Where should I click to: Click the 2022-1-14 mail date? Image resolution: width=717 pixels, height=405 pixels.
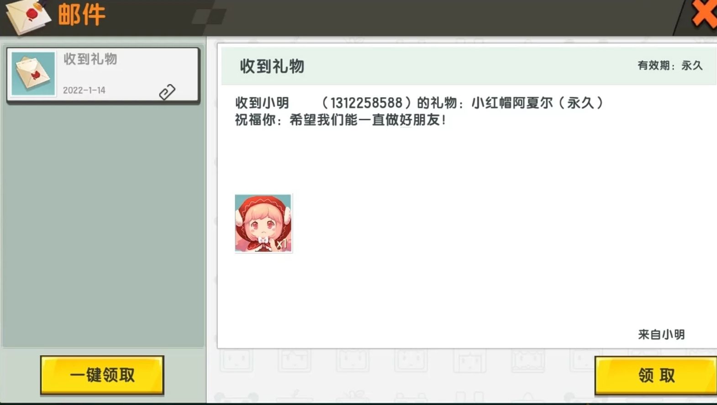[x=84, y=90]
